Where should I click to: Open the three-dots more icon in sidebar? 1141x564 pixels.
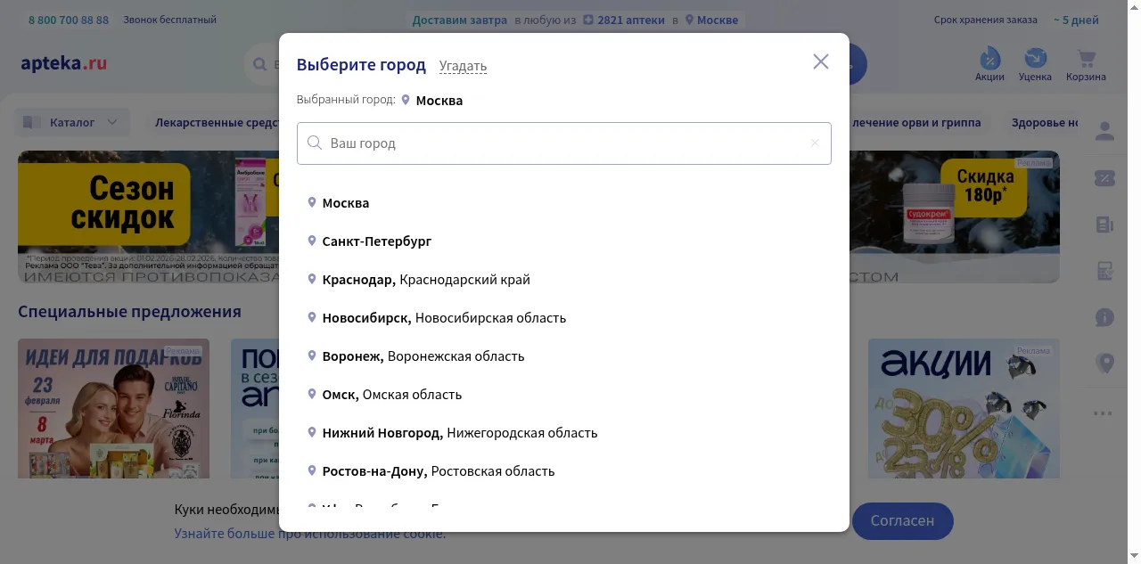(1104, 413)
